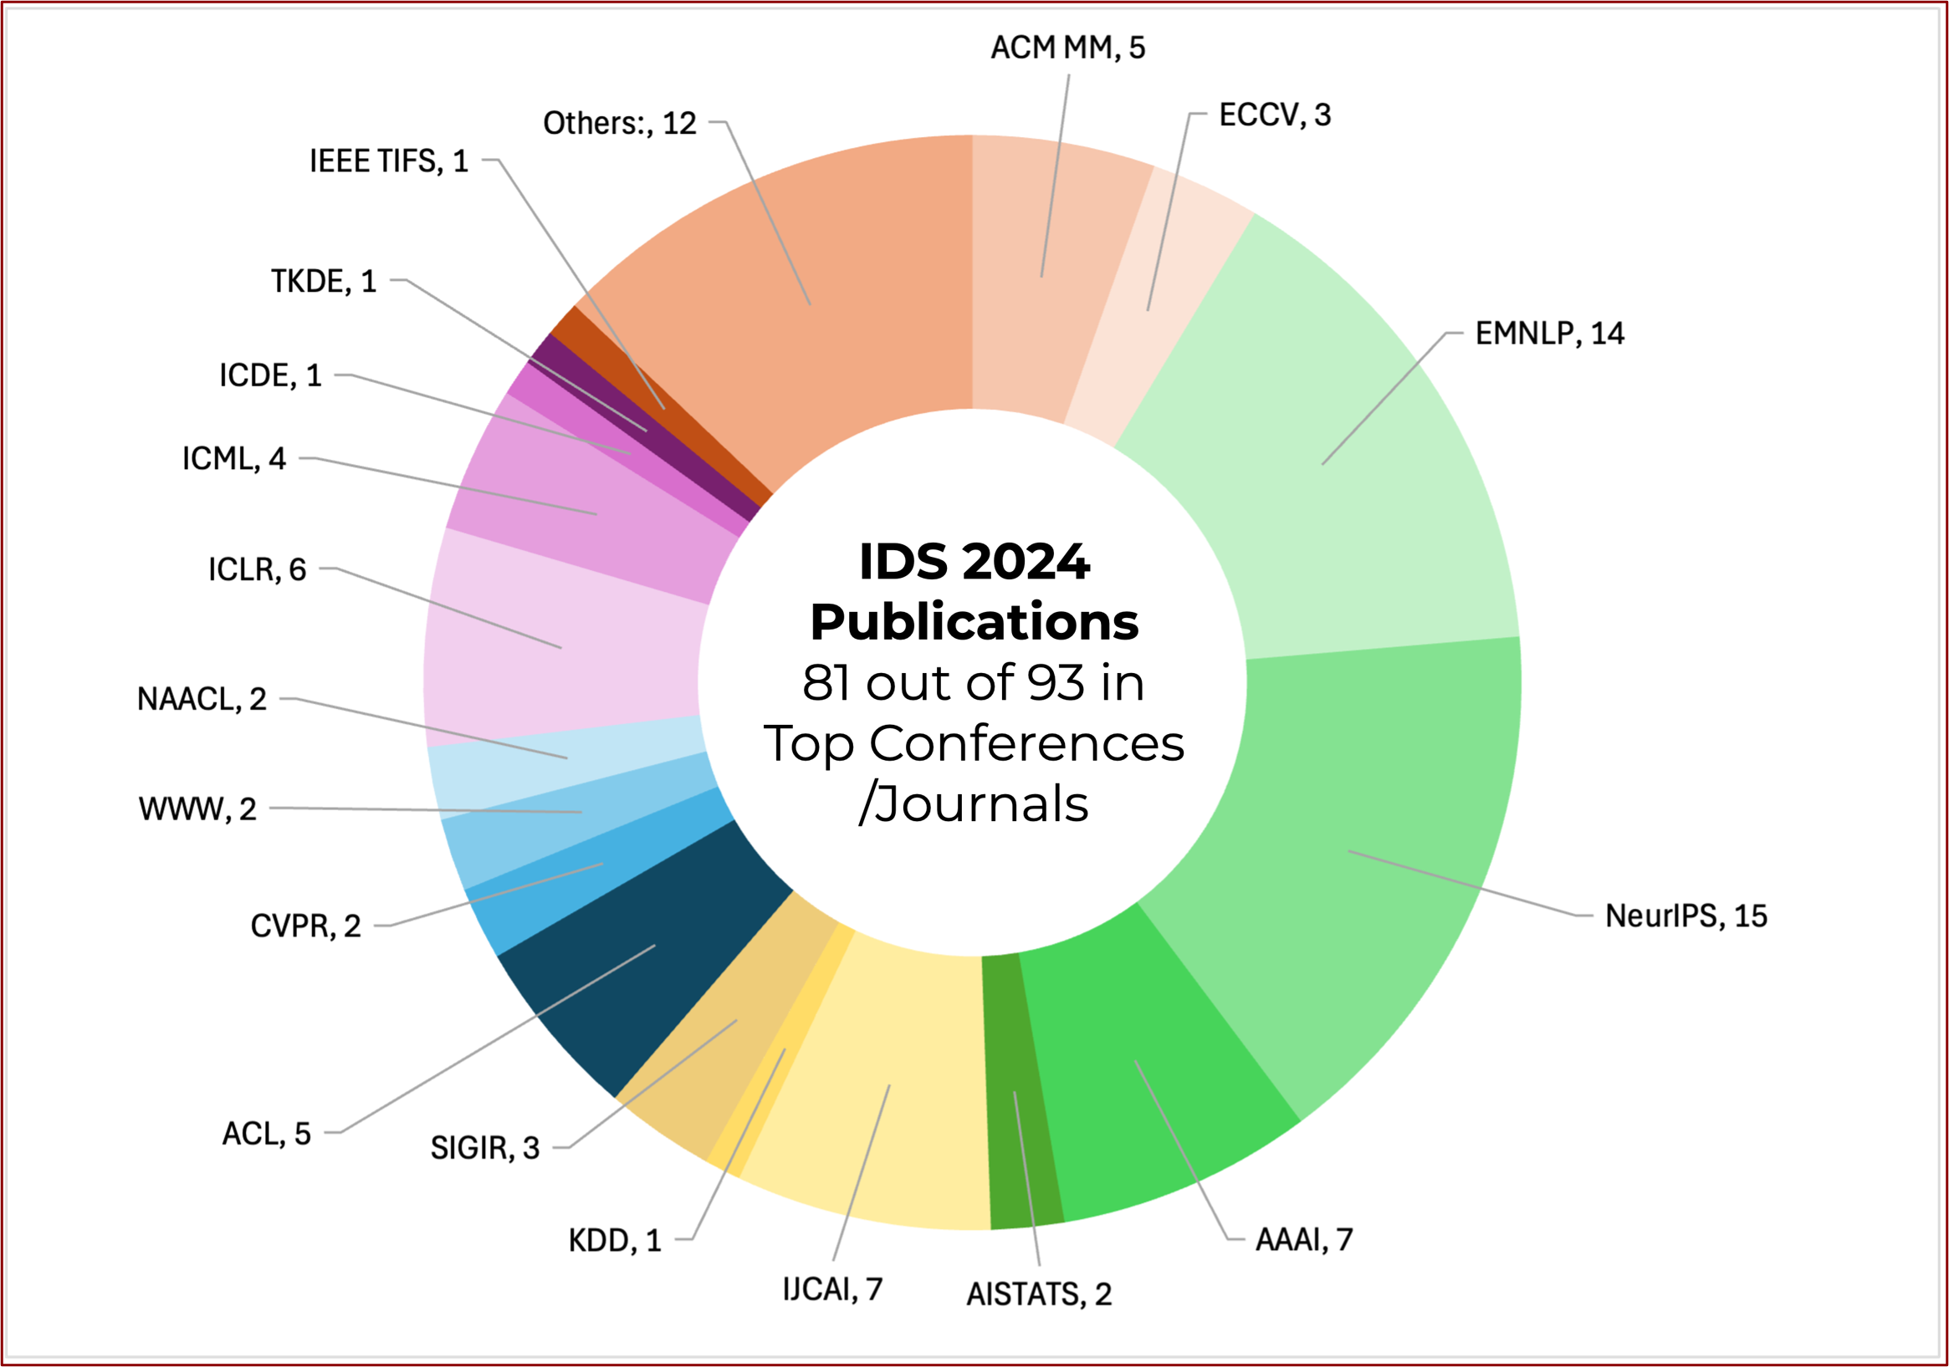
Task: Click the 'KDD, 1' label
Action: [615, 1241]
